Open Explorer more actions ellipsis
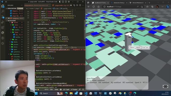 (22, 5)
